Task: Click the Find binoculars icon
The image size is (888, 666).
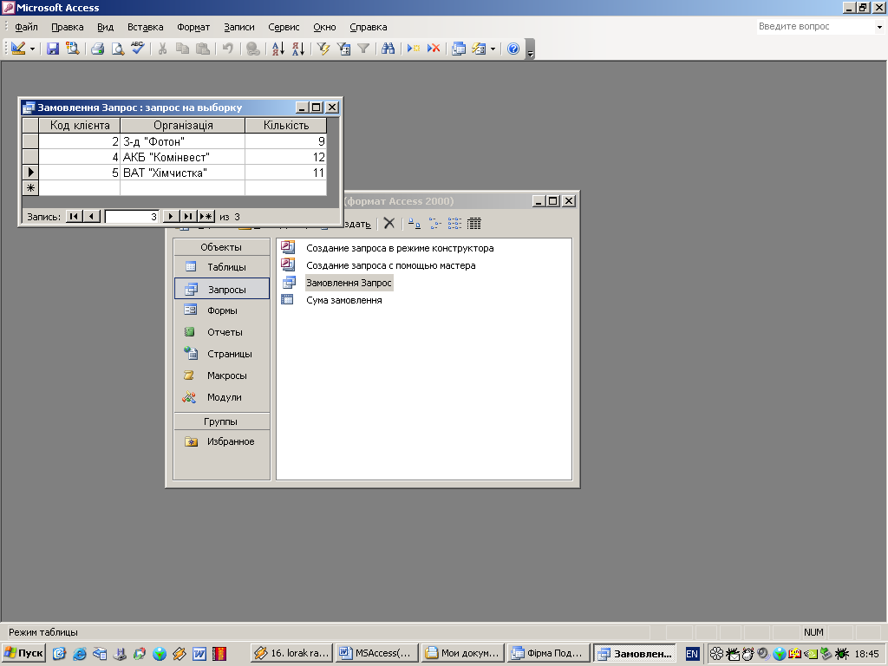Action: [388, 49]
